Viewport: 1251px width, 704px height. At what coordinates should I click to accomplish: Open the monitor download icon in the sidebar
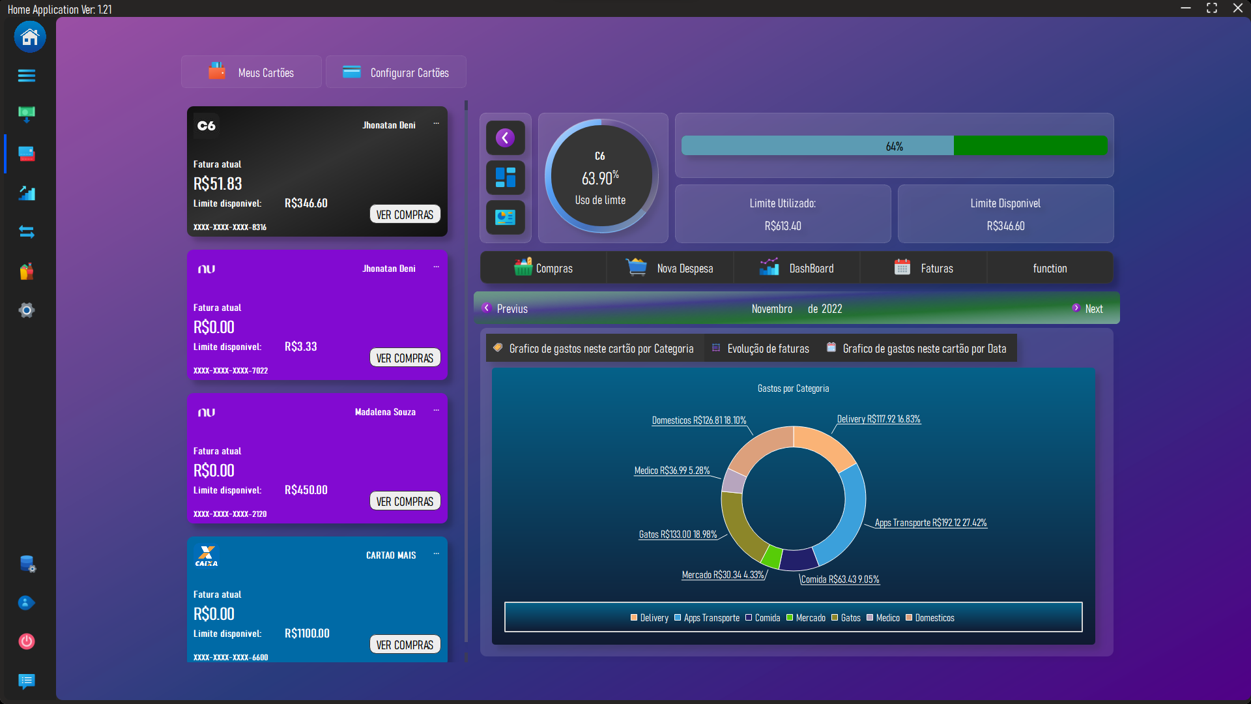(x=27, y=115)
